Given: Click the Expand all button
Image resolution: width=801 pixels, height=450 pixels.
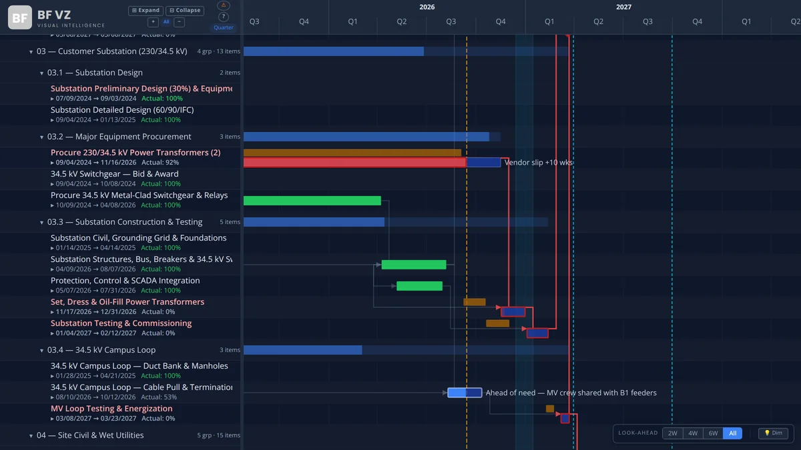Looking at the screenshot, I should [x=146, y=11].
